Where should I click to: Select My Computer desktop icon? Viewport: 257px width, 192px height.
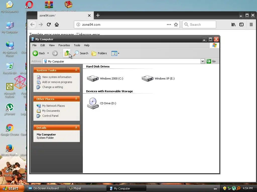10,27
